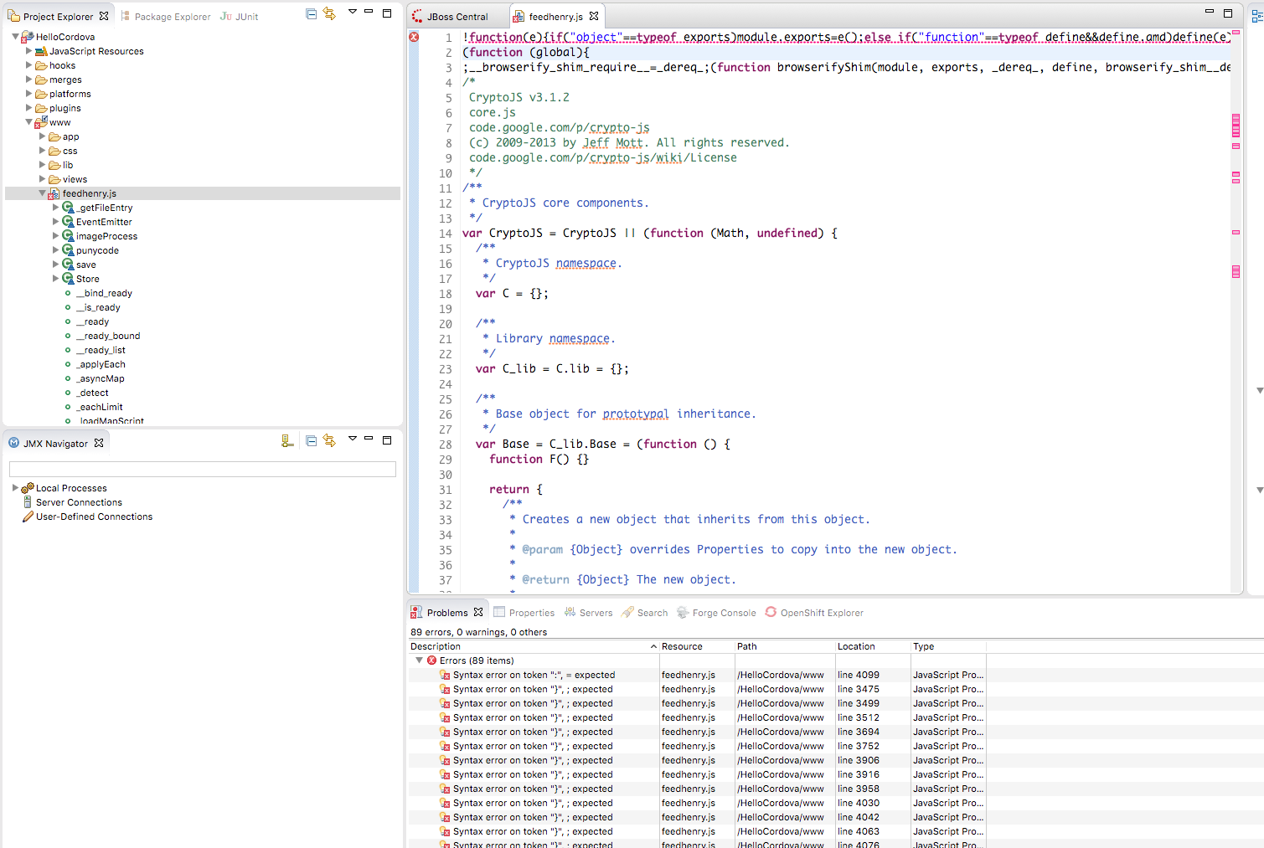The image size is (1264, 848).
Task: Open Project Explorer view menu arrow
Action: coord(353,13)
